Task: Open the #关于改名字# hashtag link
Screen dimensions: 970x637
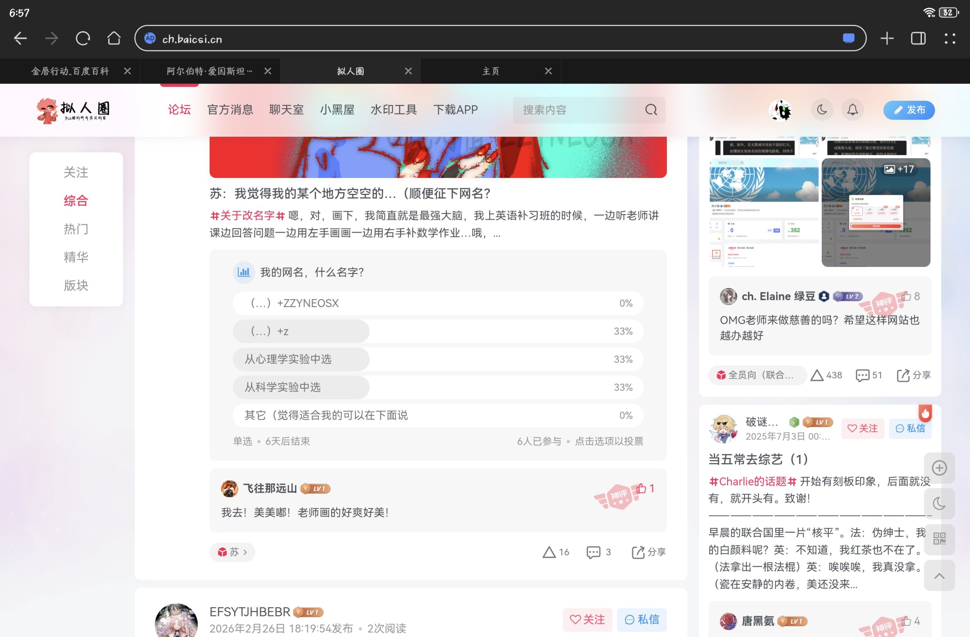Action: [x=247, y=215]
